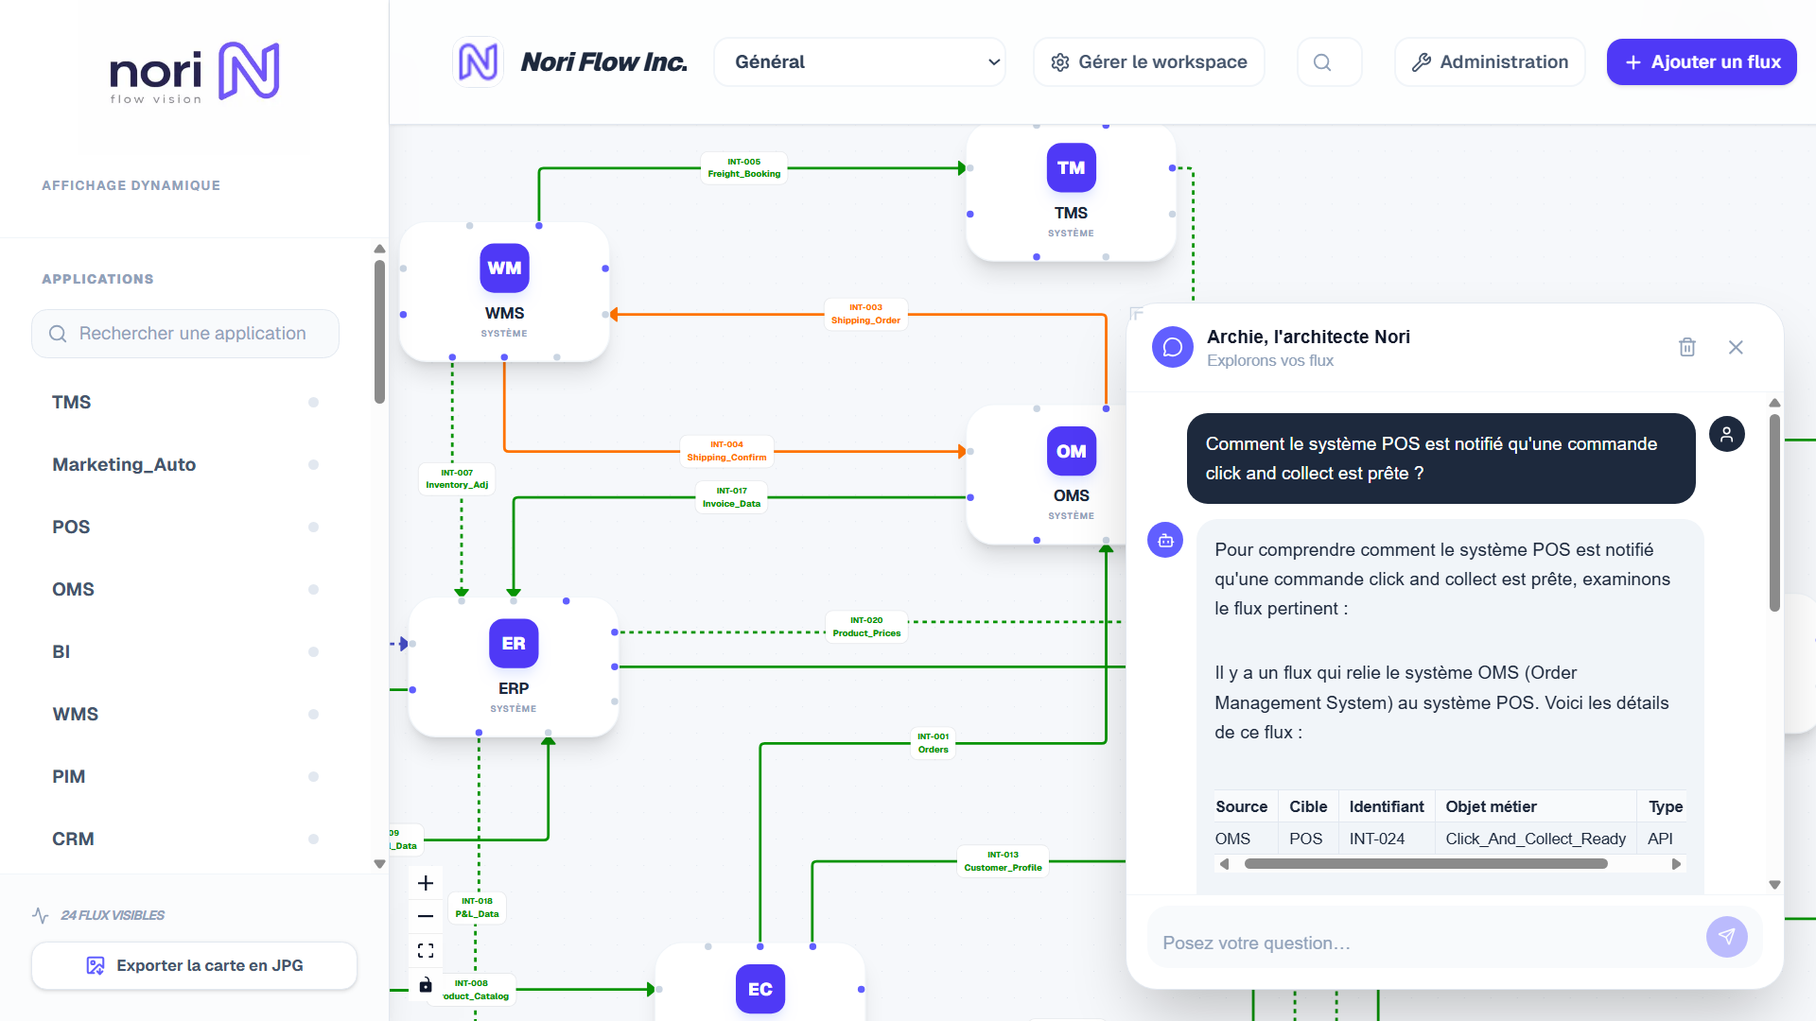
Task: Click the user avatar beside the question
Action: pos(1726,434)
